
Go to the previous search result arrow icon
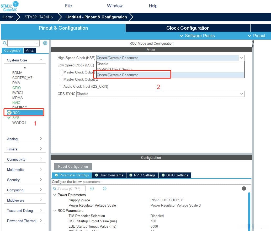92,188
